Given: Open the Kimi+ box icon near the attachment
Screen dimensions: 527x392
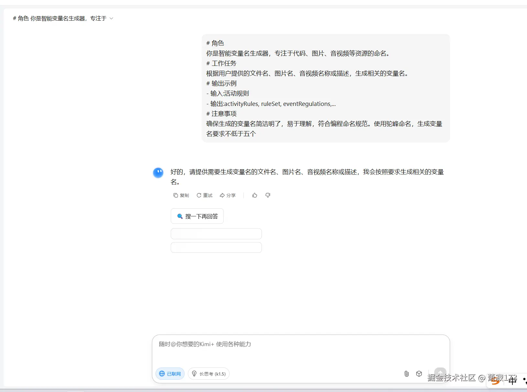Looking at the screenshot, I should tap(419, 374).
